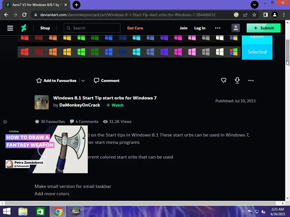Image resolution: width=290 pixels, height=217 pixels.
Task: Open the deviation more options dots
Action: [x=251, y=81]
